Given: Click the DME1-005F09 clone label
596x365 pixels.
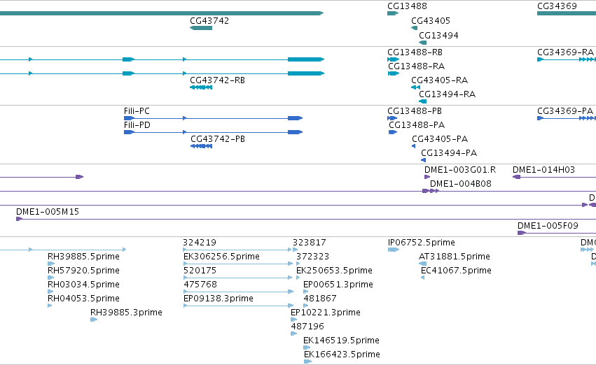Looking at the screenshot, I should tap(548, 226).
